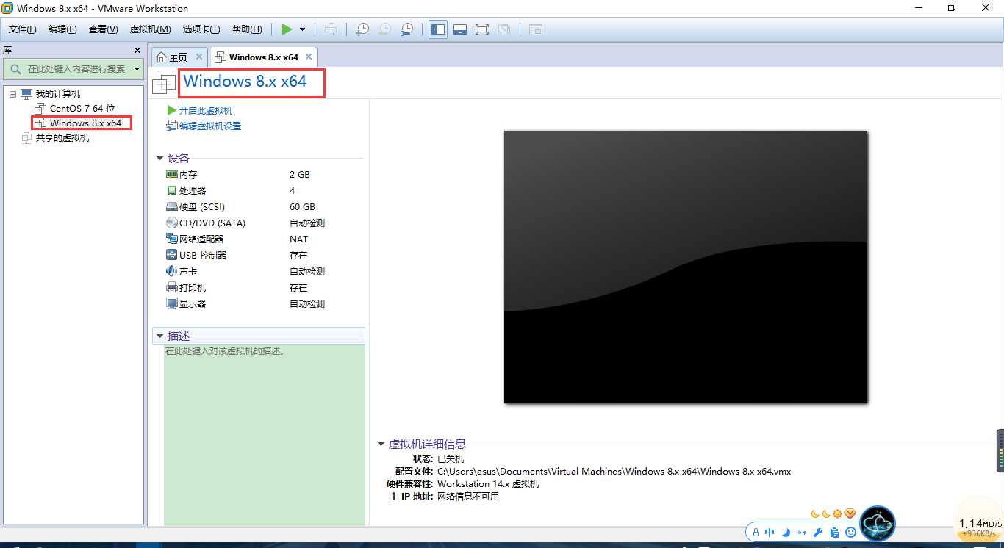Click the round heart avatar icon
The width and height of the screenshot is (1004, 548).
point(878,524)
